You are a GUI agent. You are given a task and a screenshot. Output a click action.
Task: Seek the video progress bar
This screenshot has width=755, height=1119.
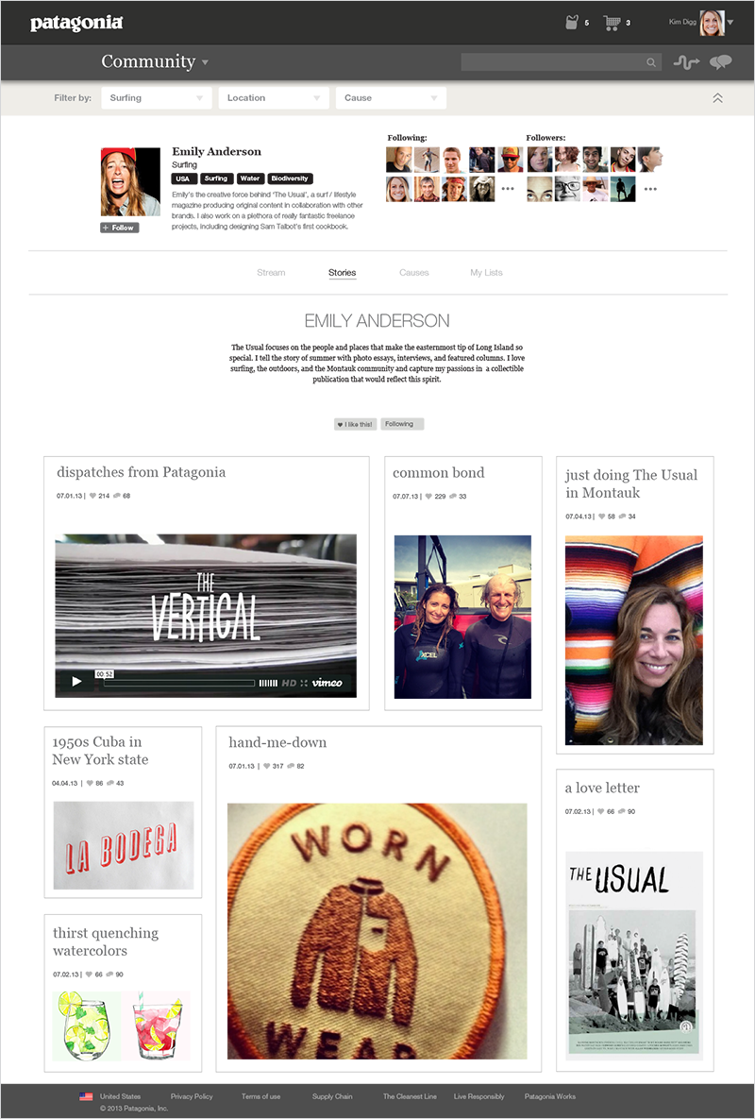(x=179, y=683)
